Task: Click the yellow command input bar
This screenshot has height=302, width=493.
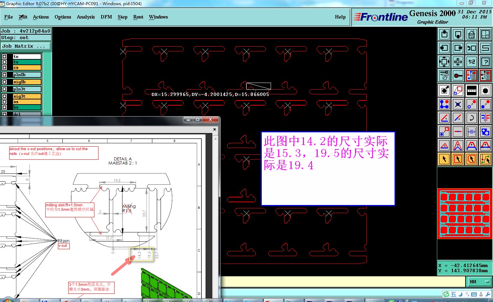Action: pyautogui.click(x=342, y=282)
